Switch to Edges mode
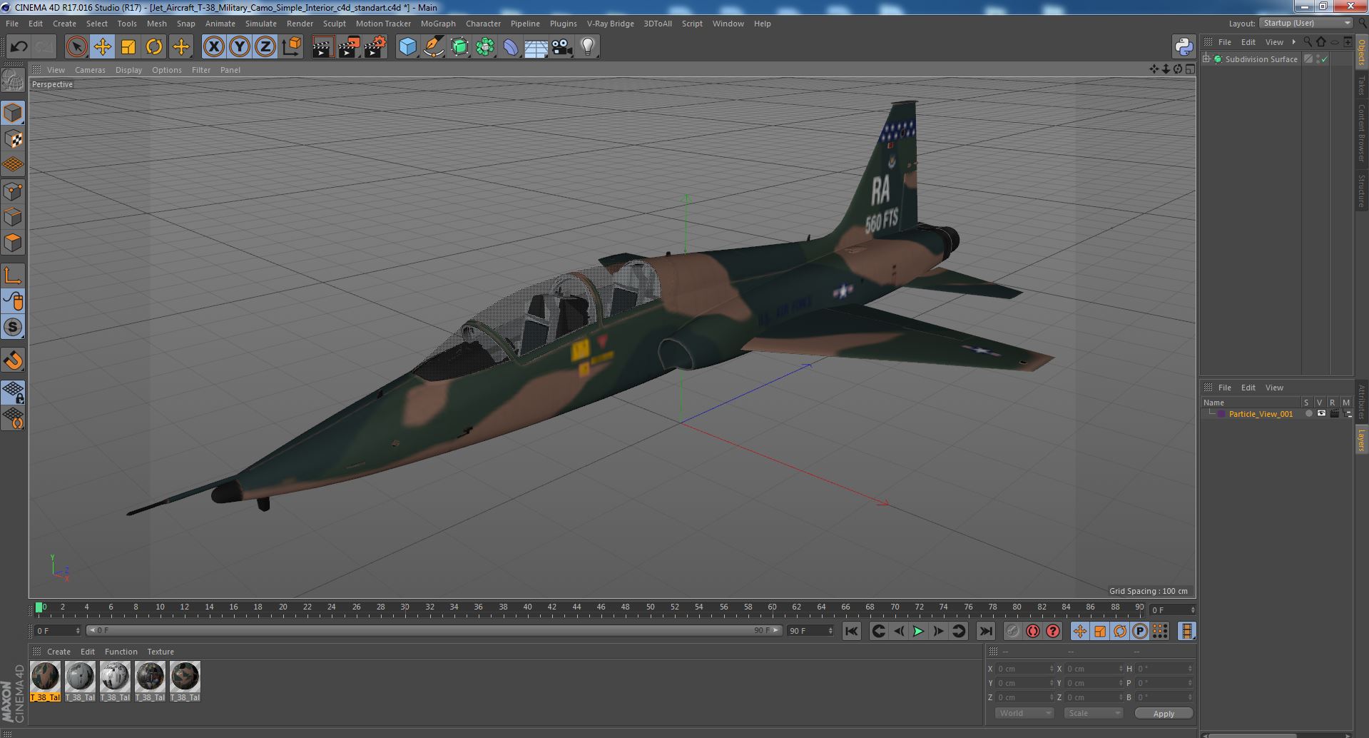 pos(13,217)
